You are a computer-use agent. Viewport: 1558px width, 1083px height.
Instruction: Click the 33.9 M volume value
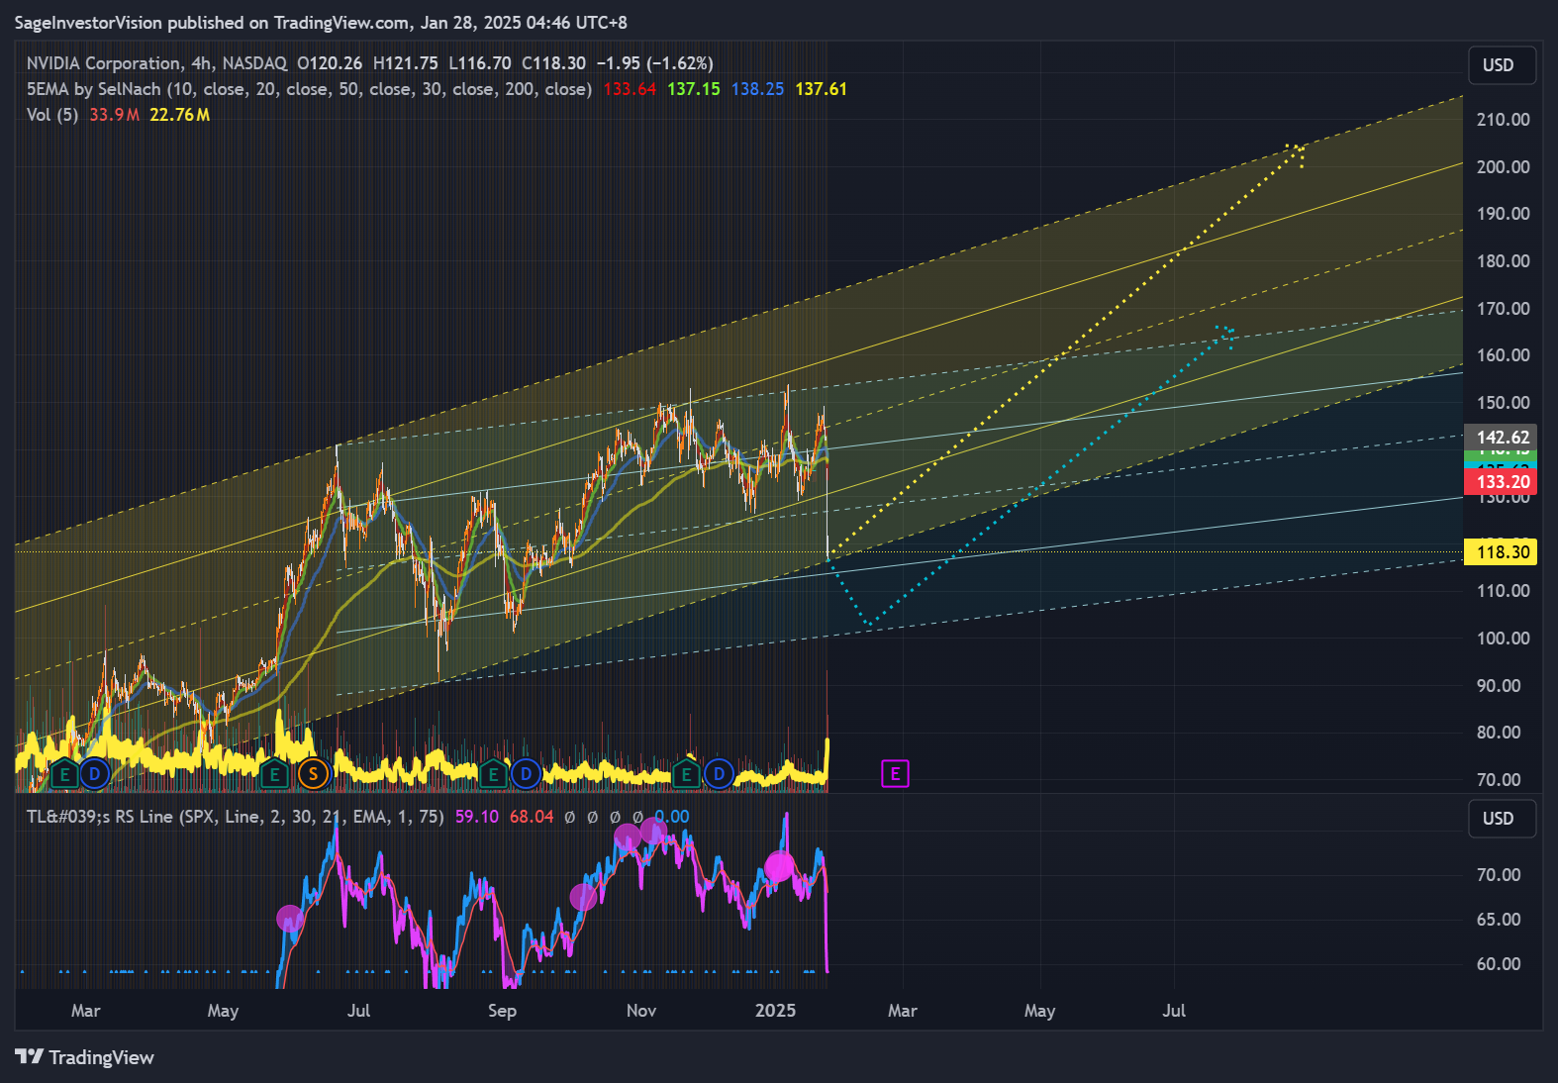coord(114,115)
